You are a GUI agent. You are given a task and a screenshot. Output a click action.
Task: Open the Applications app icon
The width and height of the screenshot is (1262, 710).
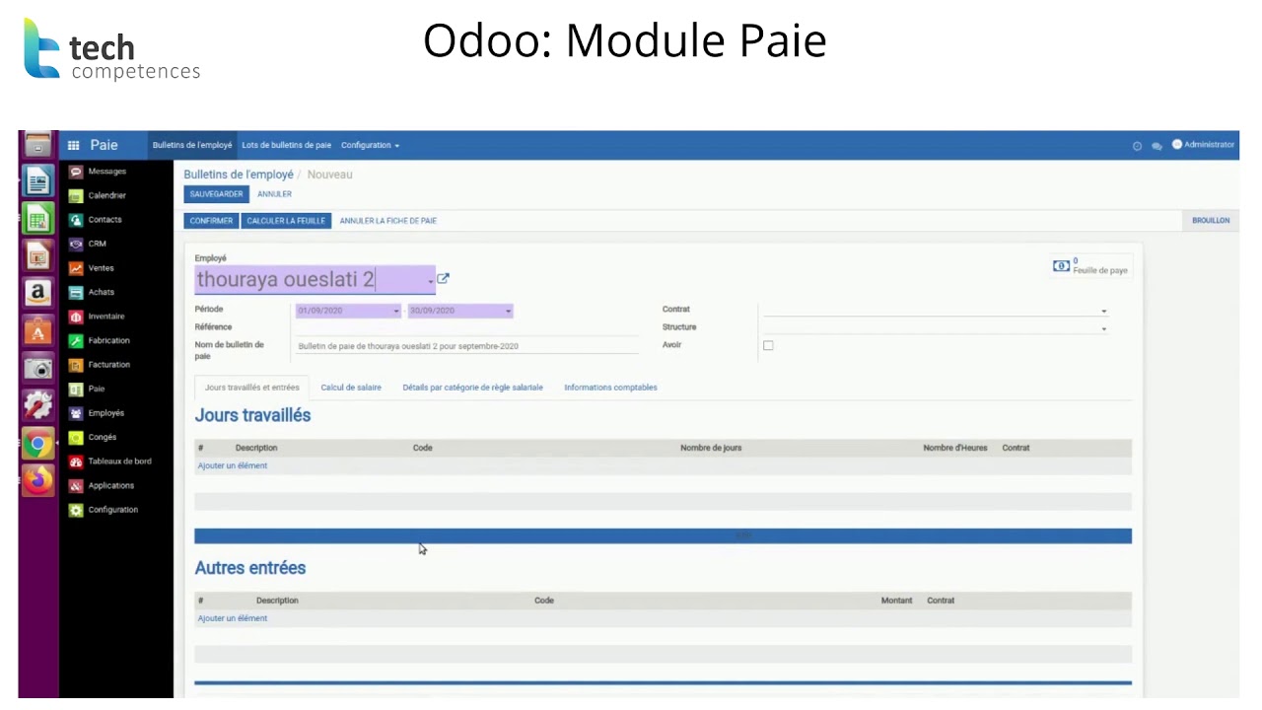coord(76,485)
